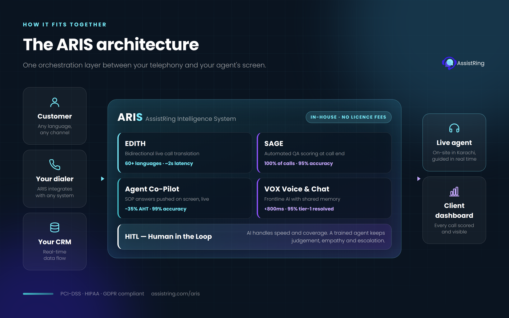Click ARIS integrates with any system text
The height and width of the screenshot is (318, 509).
coord(55,192)
